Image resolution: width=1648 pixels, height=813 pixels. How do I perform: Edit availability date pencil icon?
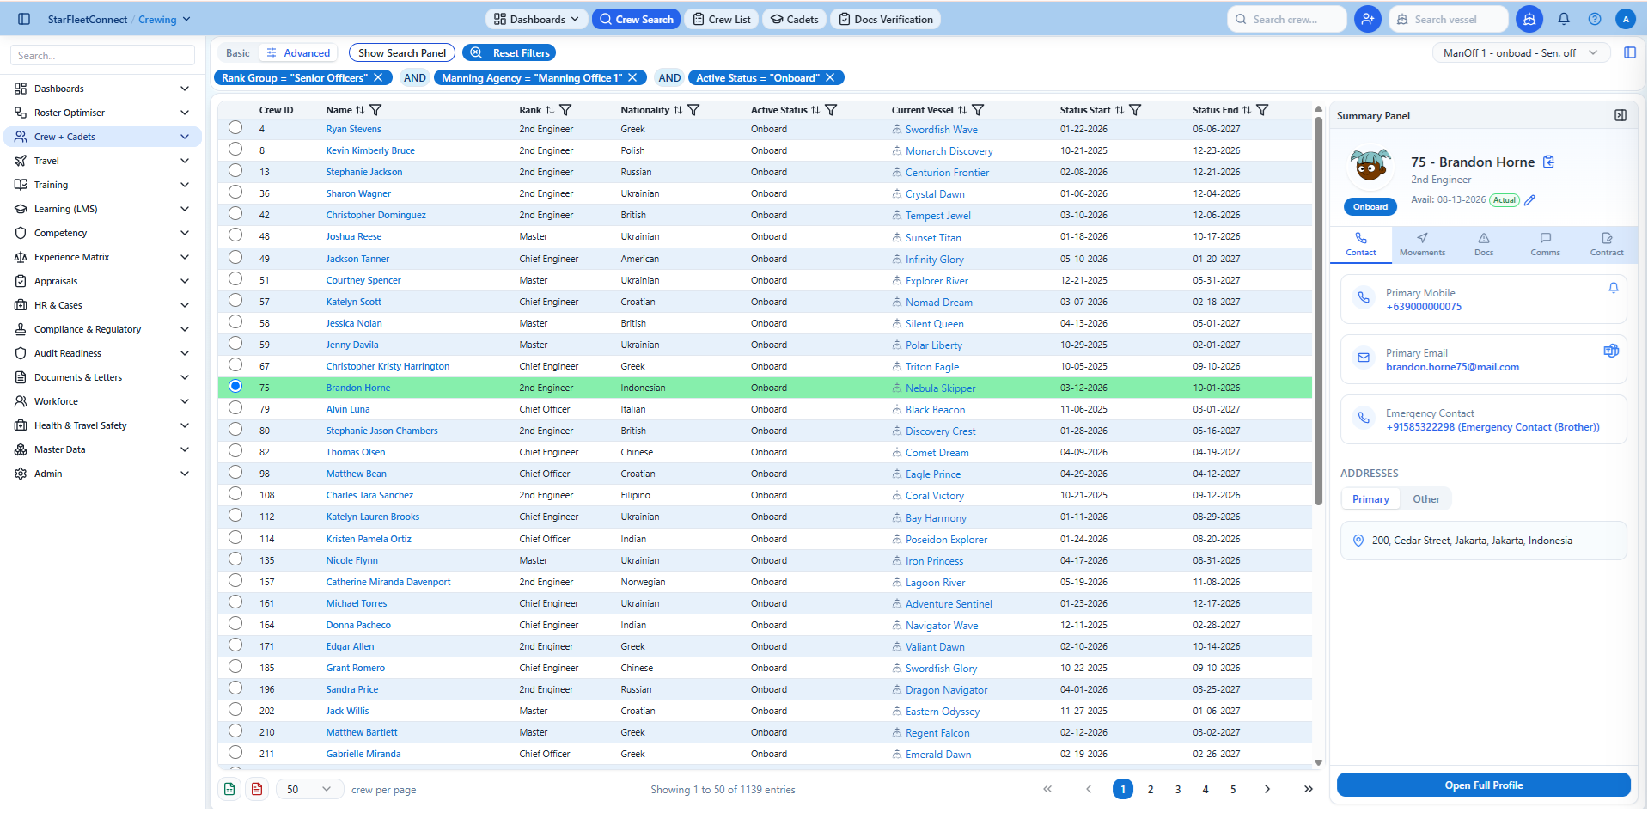pos(1529,200)
